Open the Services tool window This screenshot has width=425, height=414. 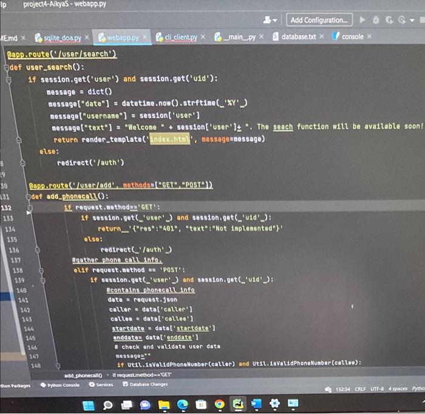[101, 384]
